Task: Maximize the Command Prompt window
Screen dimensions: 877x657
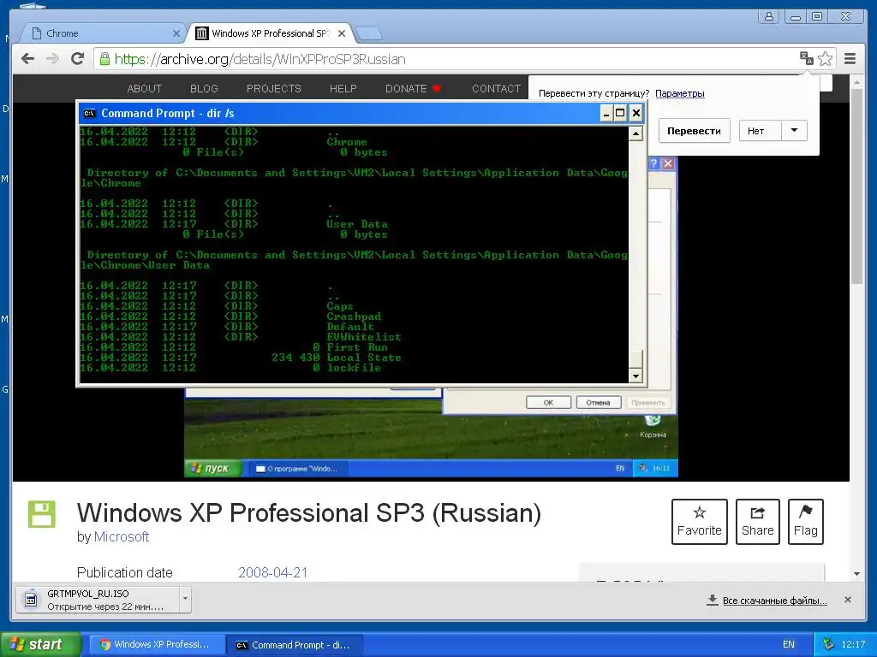Action: tap(620, 114)
